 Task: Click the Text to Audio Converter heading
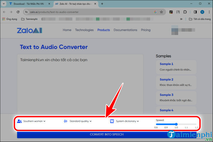click(x=54, y=47)
